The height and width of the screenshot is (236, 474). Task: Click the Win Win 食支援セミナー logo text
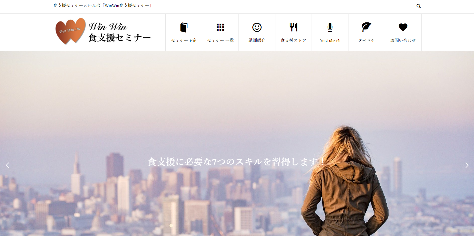(119, 32)
